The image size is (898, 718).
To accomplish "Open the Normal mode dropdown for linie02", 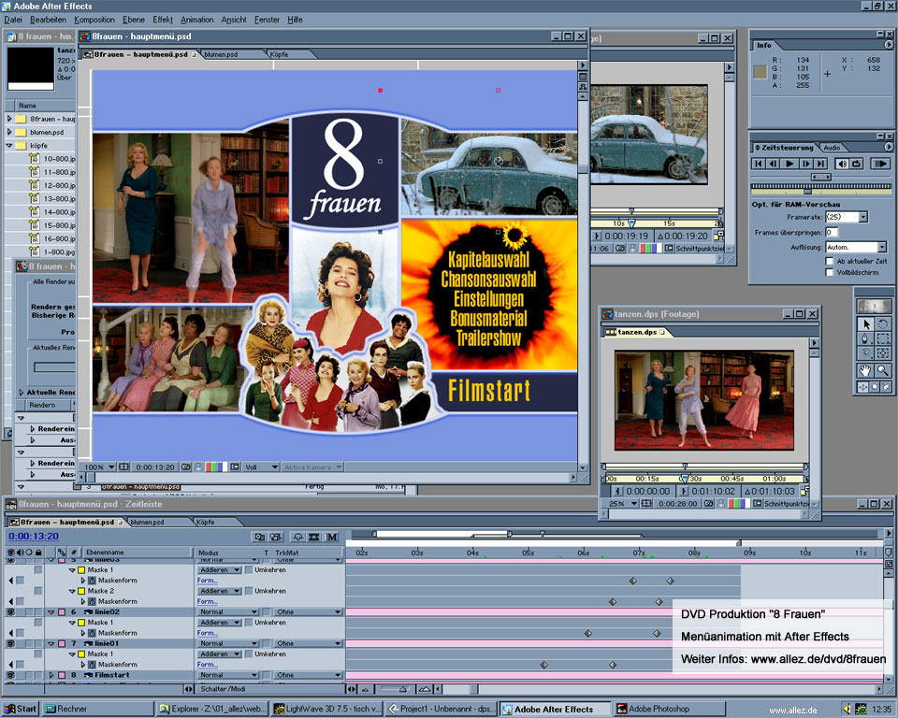I will (x=228, y=612).
